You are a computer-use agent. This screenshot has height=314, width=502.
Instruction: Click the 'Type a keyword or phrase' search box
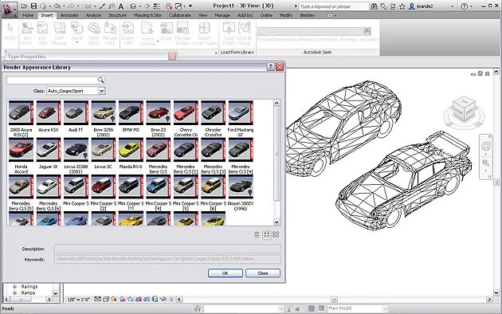tap(333, 6)
